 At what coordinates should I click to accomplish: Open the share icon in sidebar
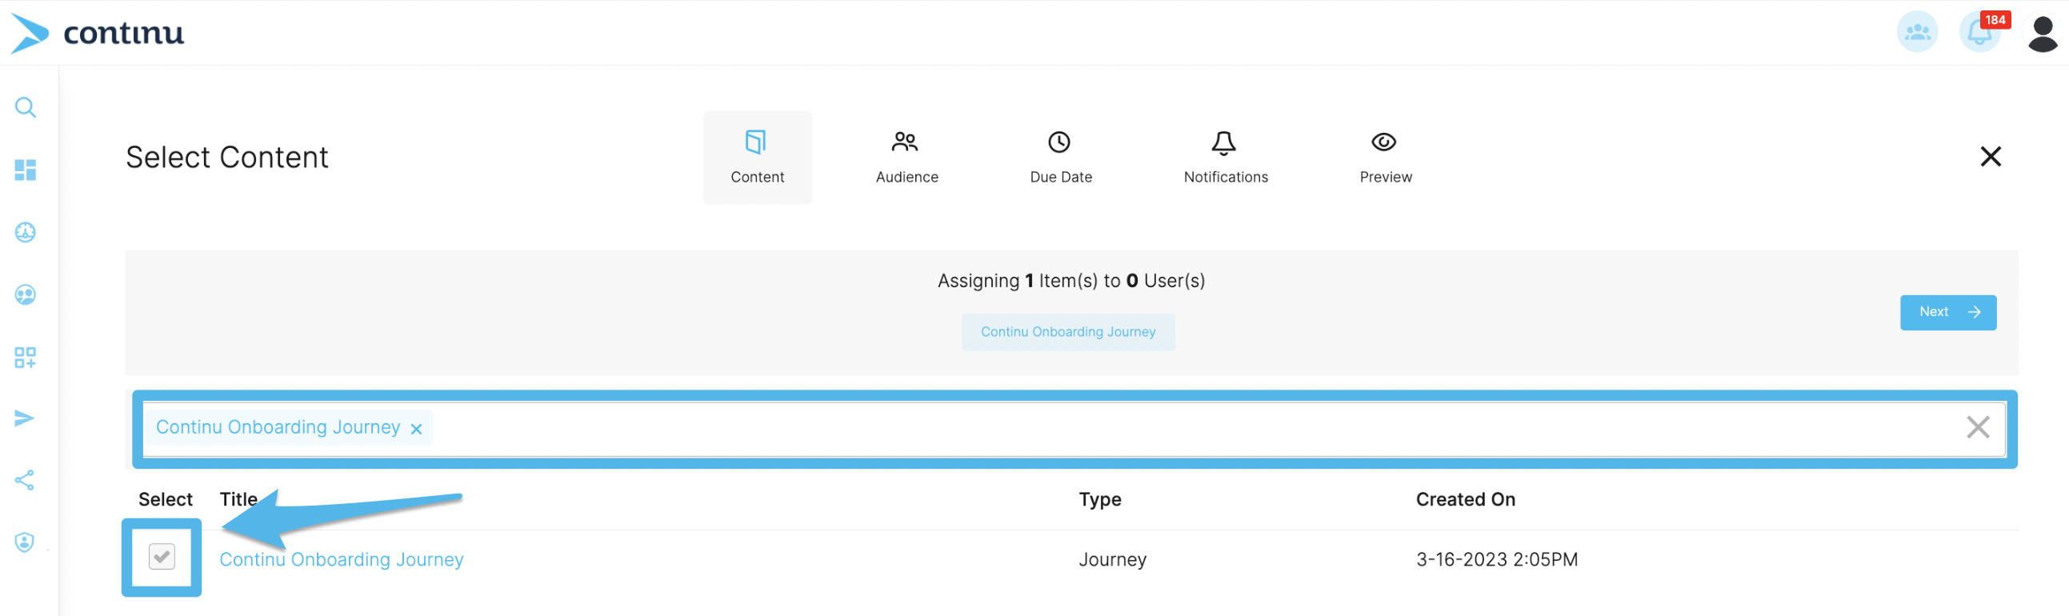pyautogui.click(x=25, y=480)
